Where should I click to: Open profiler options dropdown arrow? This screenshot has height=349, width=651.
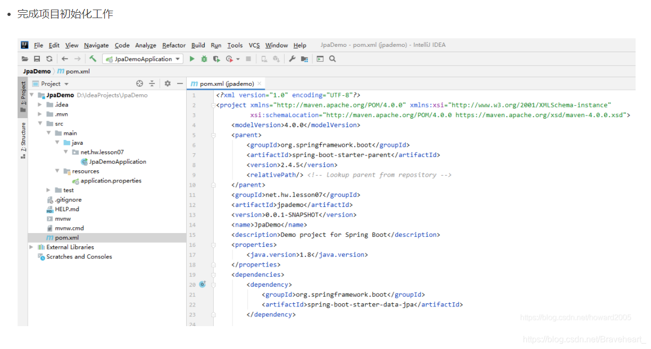click(x=238, y=59)
